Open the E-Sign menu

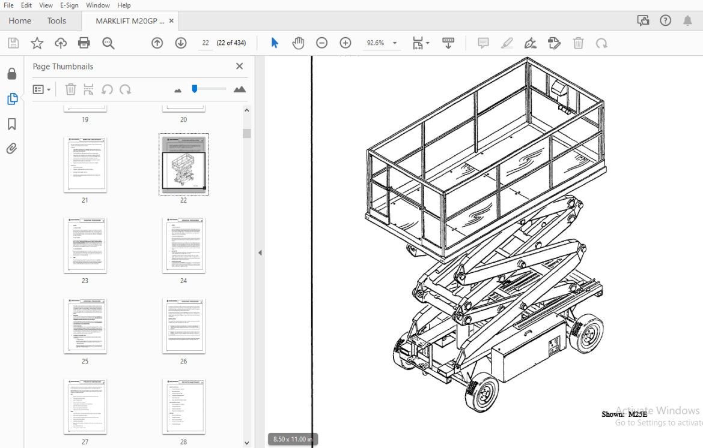click(69, 5)
